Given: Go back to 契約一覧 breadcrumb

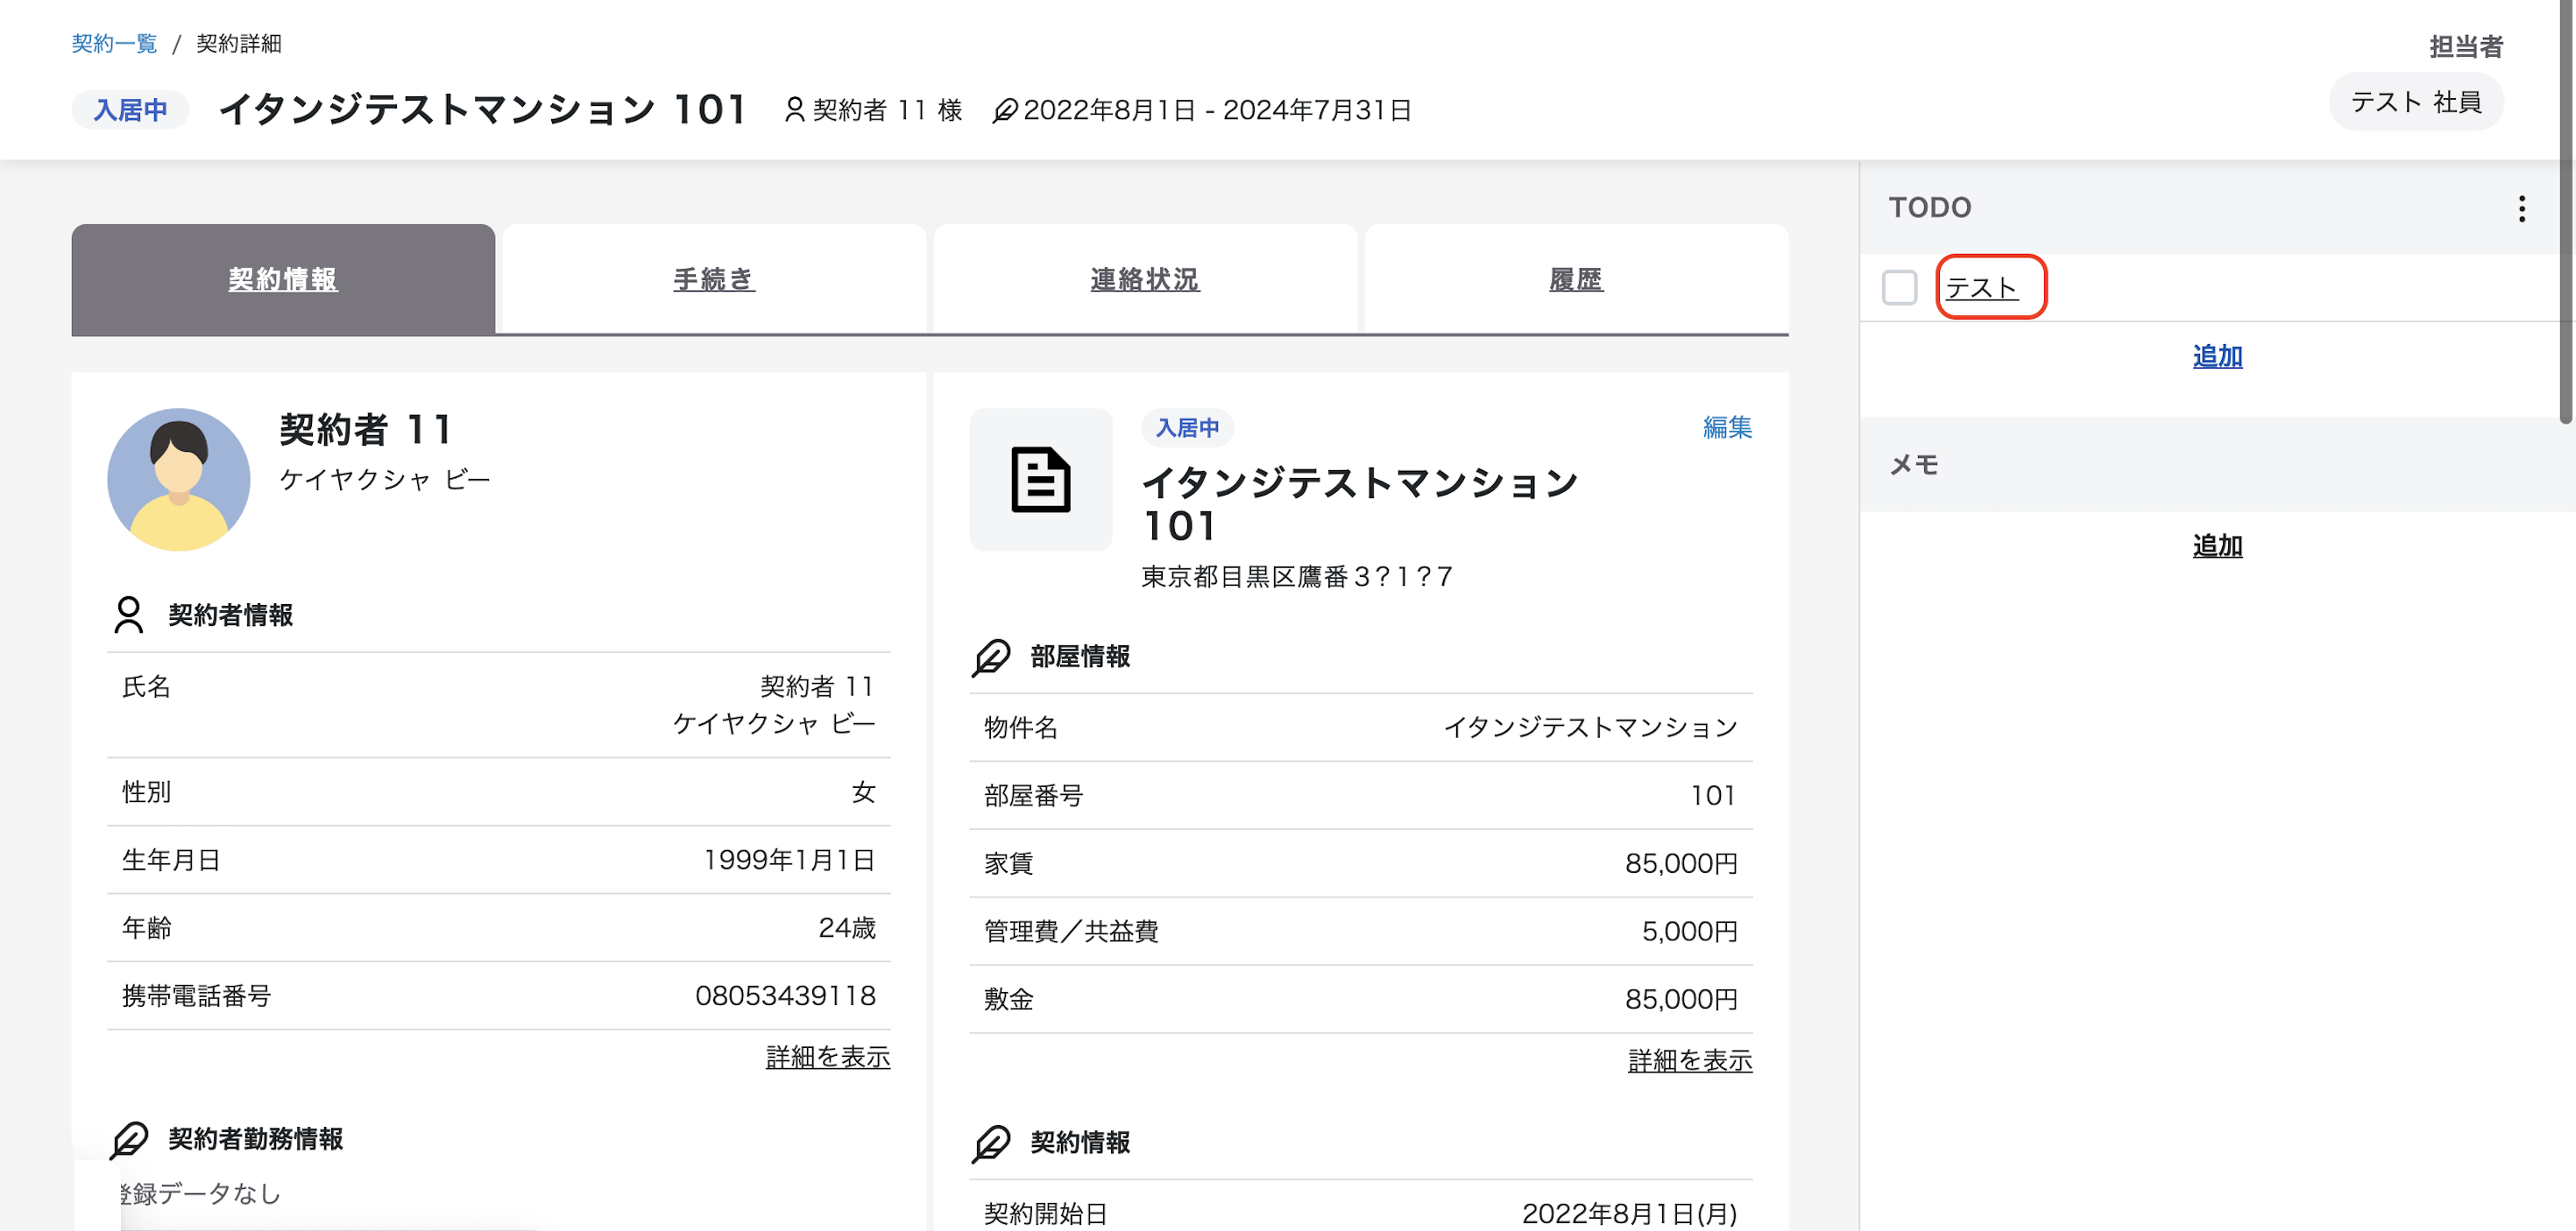Looking at the screenshot, I should point(114,44).
